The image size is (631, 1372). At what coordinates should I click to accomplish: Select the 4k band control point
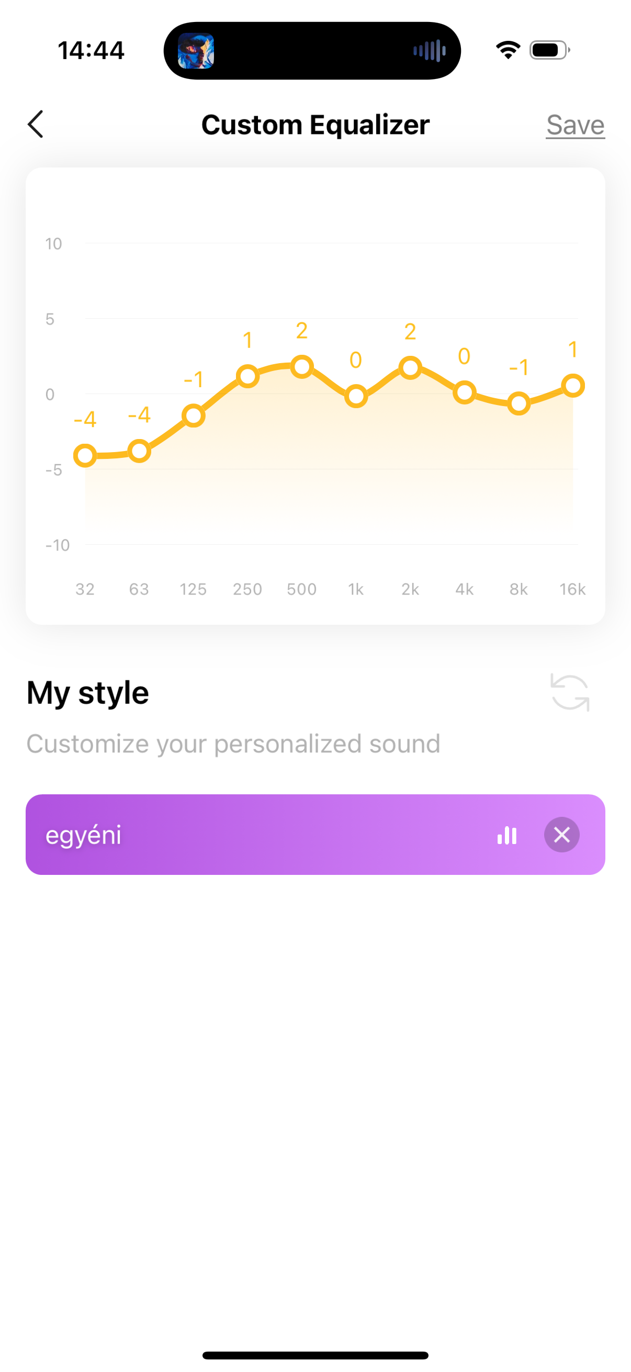tap(465, 392)
